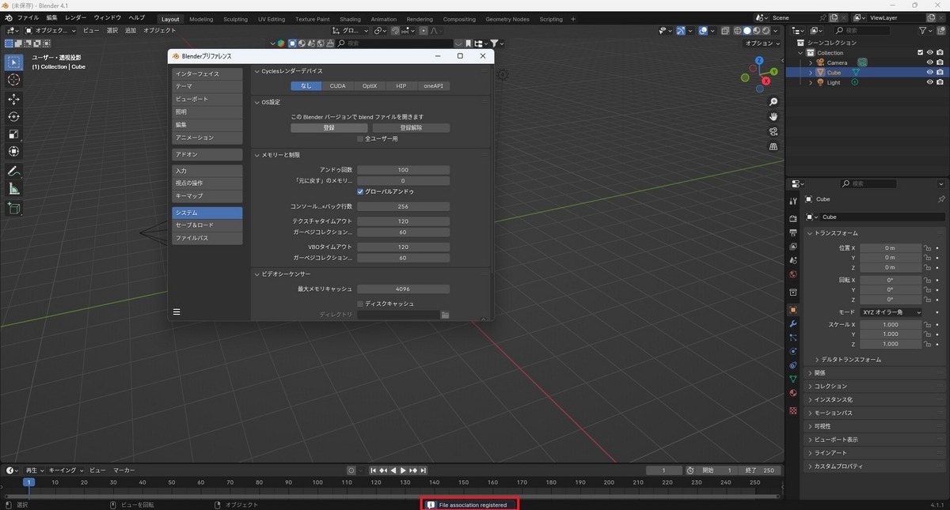Image resolution: width=950 pixels, height=510 pixels.
Task: Adjust the Undo Steps value field
Action: click(403, 170)
